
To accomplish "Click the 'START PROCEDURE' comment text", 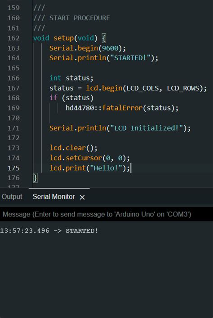I will 80,18.
